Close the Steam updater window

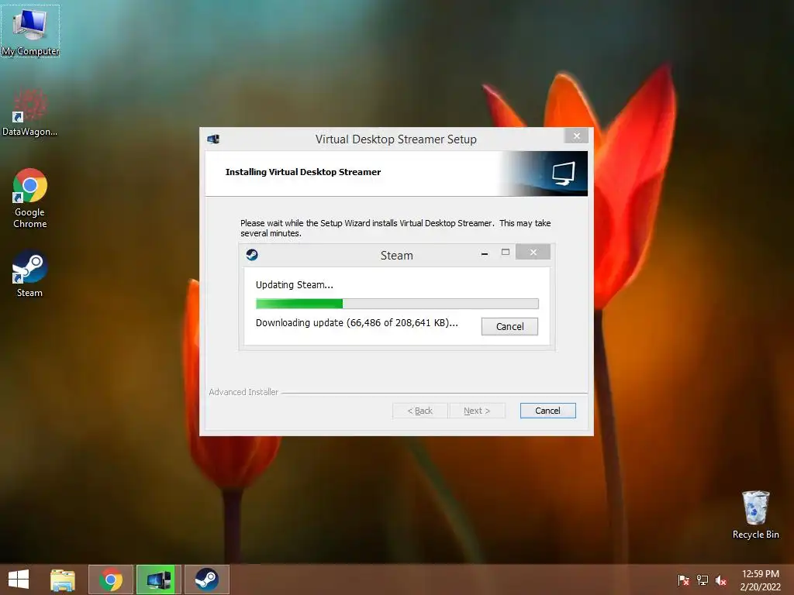(x=533, y=252)
